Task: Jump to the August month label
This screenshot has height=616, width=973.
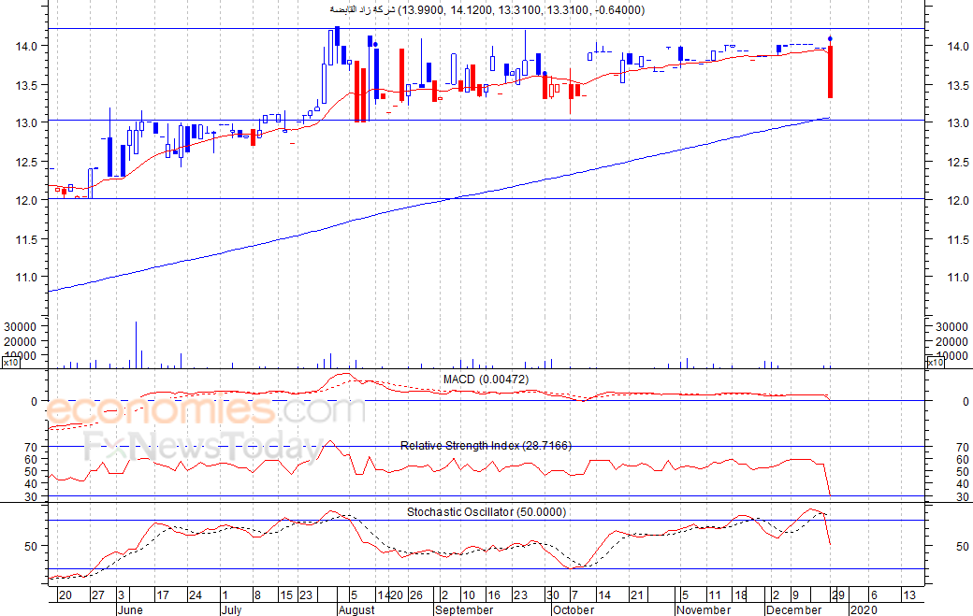Action: click(x=356, y=609)
